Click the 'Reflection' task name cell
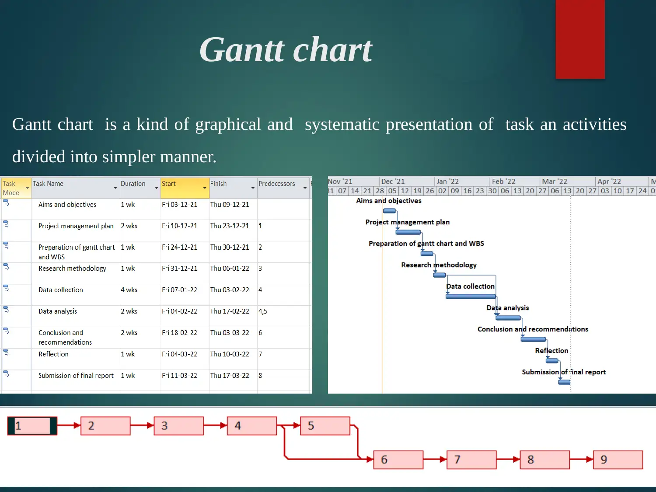 point(76,359)
